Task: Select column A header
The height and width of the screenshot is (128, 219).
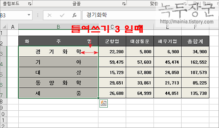Action: (x=13, y=27)
